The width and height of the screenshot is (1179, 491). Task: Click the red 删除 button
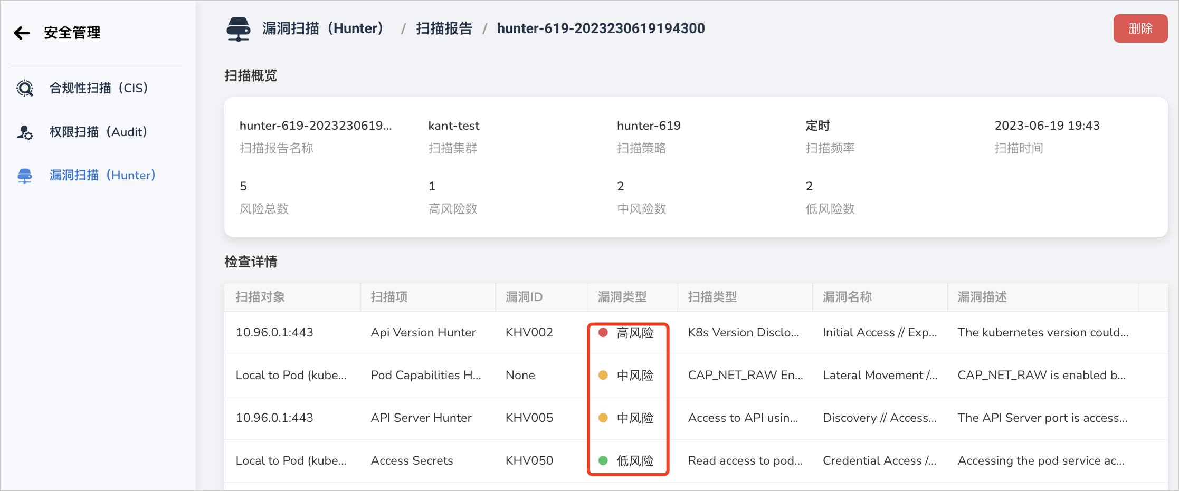(1140, 28)
